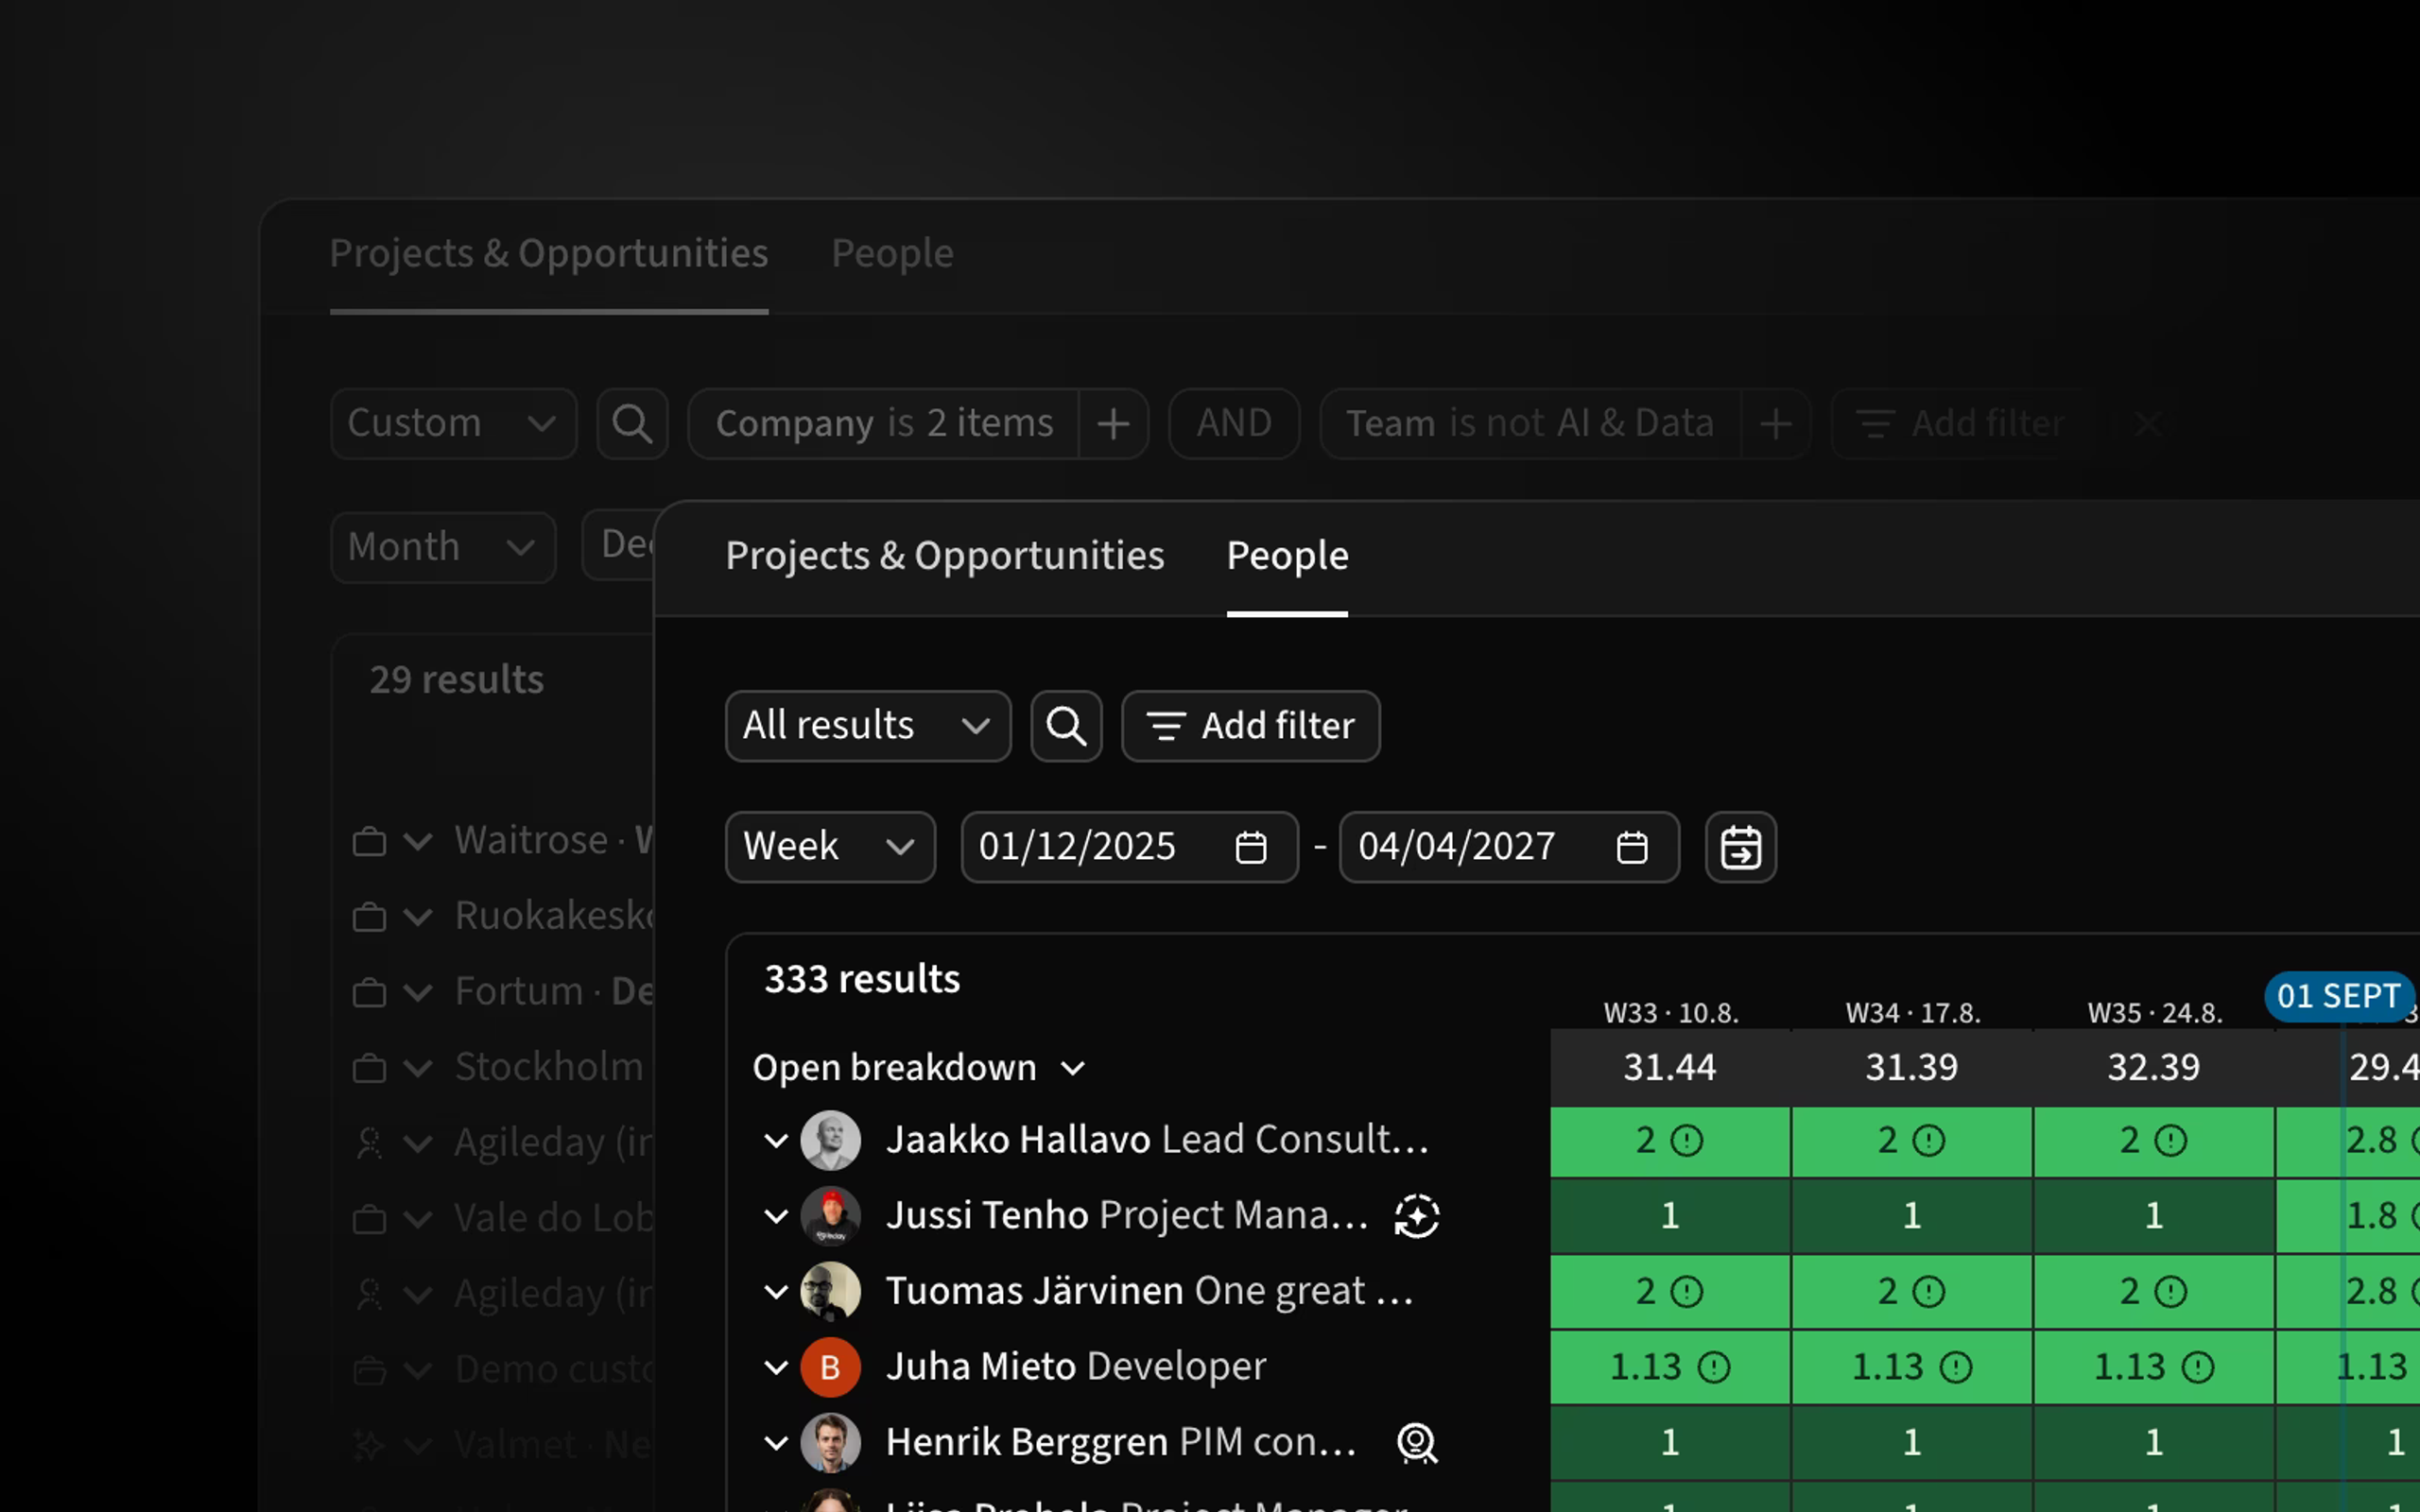This screenshot has height=1512, width=2420.
Task: Expand Jaakko Hallavo row
Action: pyautogui.click(x=776, y=1141)
